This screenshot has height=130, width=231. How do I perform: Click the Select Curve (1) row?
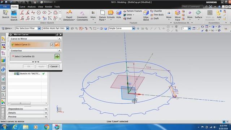pyautogui.click(x=35, y=44)
